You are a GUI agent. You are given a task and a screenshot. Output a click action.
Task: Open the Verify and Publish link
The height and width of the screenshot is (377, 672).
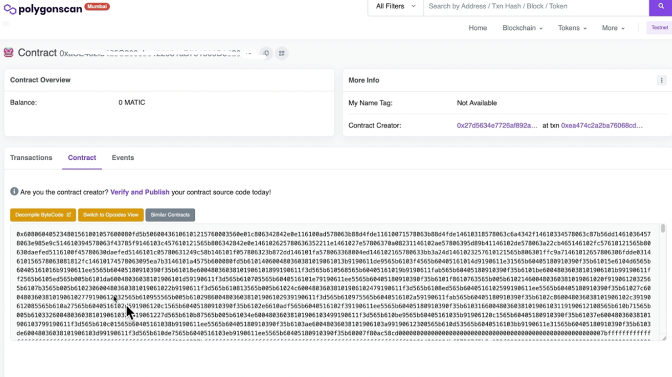click(140, 192)
